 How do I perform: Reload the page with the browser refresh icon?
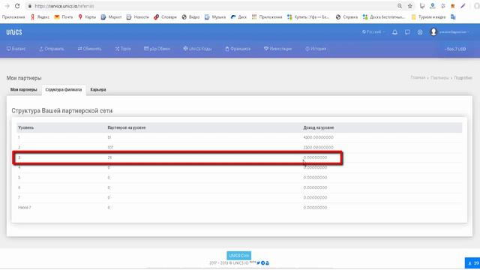click(x=17, y=6)
